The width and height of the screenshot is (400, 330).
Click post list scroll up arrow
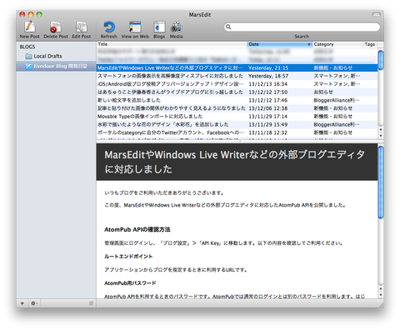click(x=381, y=129)
